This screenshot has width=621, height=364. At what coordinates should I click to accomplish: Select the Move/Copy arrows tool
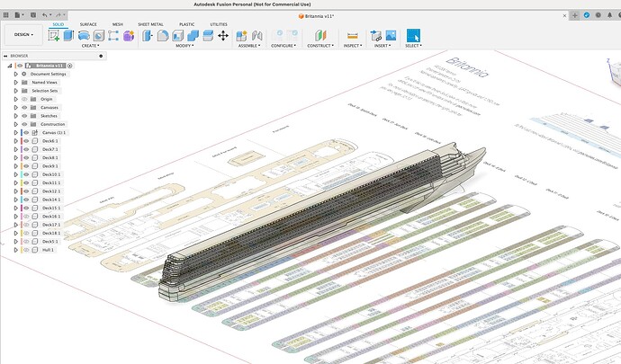click(x=223, y=36)
